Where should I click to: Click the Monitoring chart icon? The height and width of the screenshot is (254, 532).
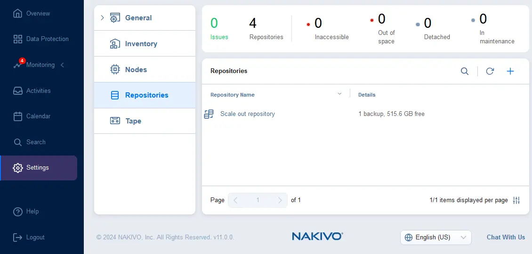[x=17, y=65]
